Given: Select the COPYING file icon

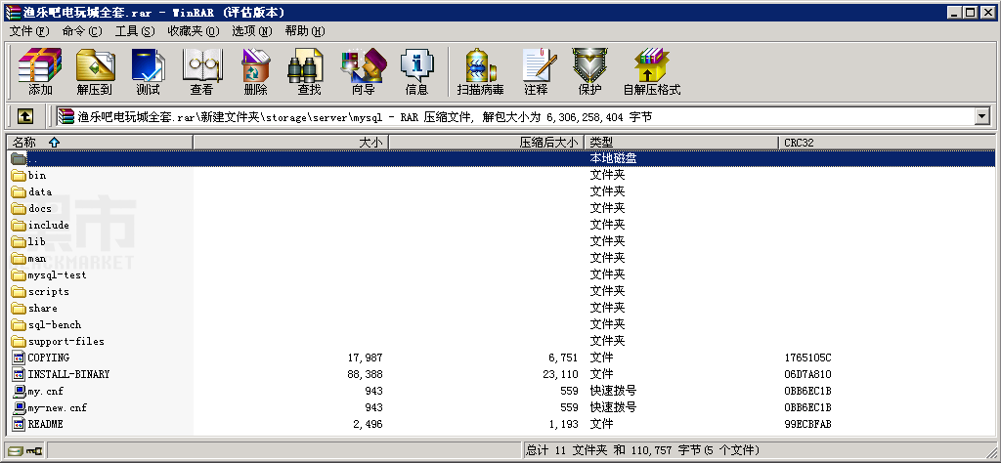Looking at the screenshot, I should click(x=19, y=358).
